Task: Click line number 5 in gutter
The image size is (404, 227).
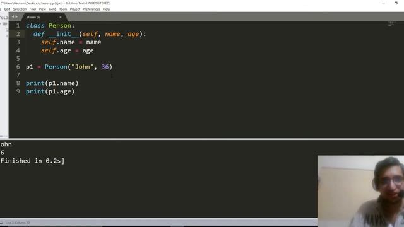Action: pos(18,59)
